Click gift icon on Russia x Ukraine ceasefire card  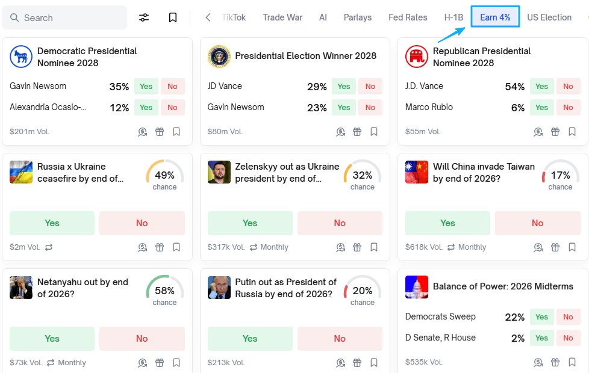click(160, 247)
